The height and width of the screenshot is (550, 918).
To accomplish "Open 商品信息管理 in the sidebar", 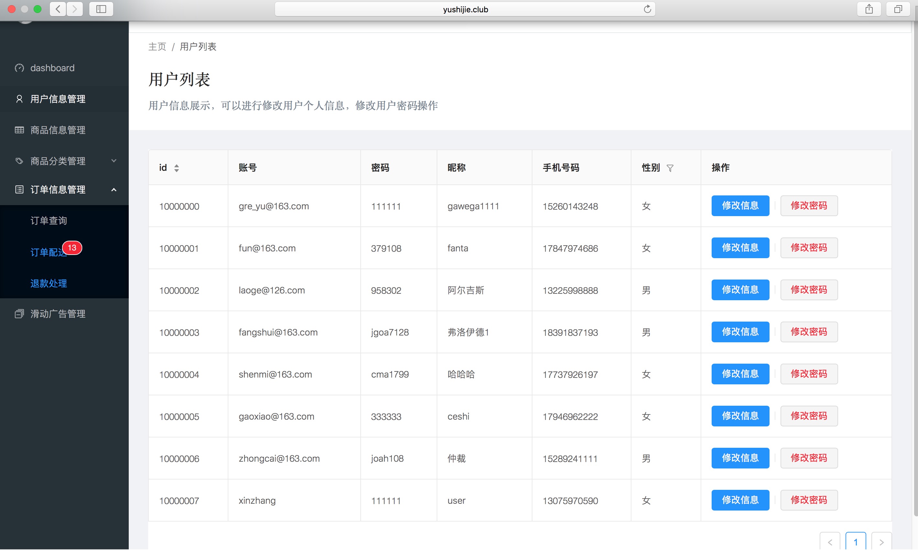I will pyautogui.click(x=58, y=130).
